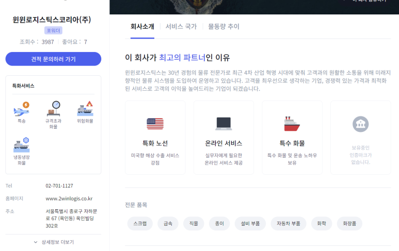Open the 회사소개 tab
Image resolution: width=399 pixels, height=251 pixels.
pyautogui.click(x=142, y=26)
